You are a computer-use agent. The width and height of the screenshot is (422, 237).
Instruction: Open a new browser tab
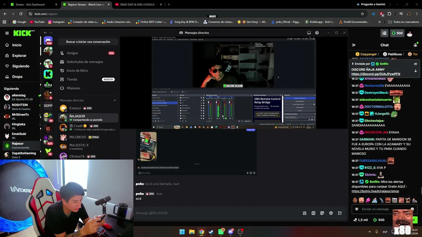click(168, 5)
